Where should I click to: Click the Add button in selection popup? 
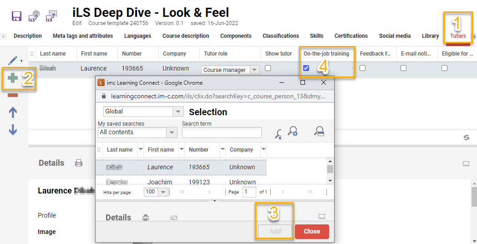pos(275,231)
